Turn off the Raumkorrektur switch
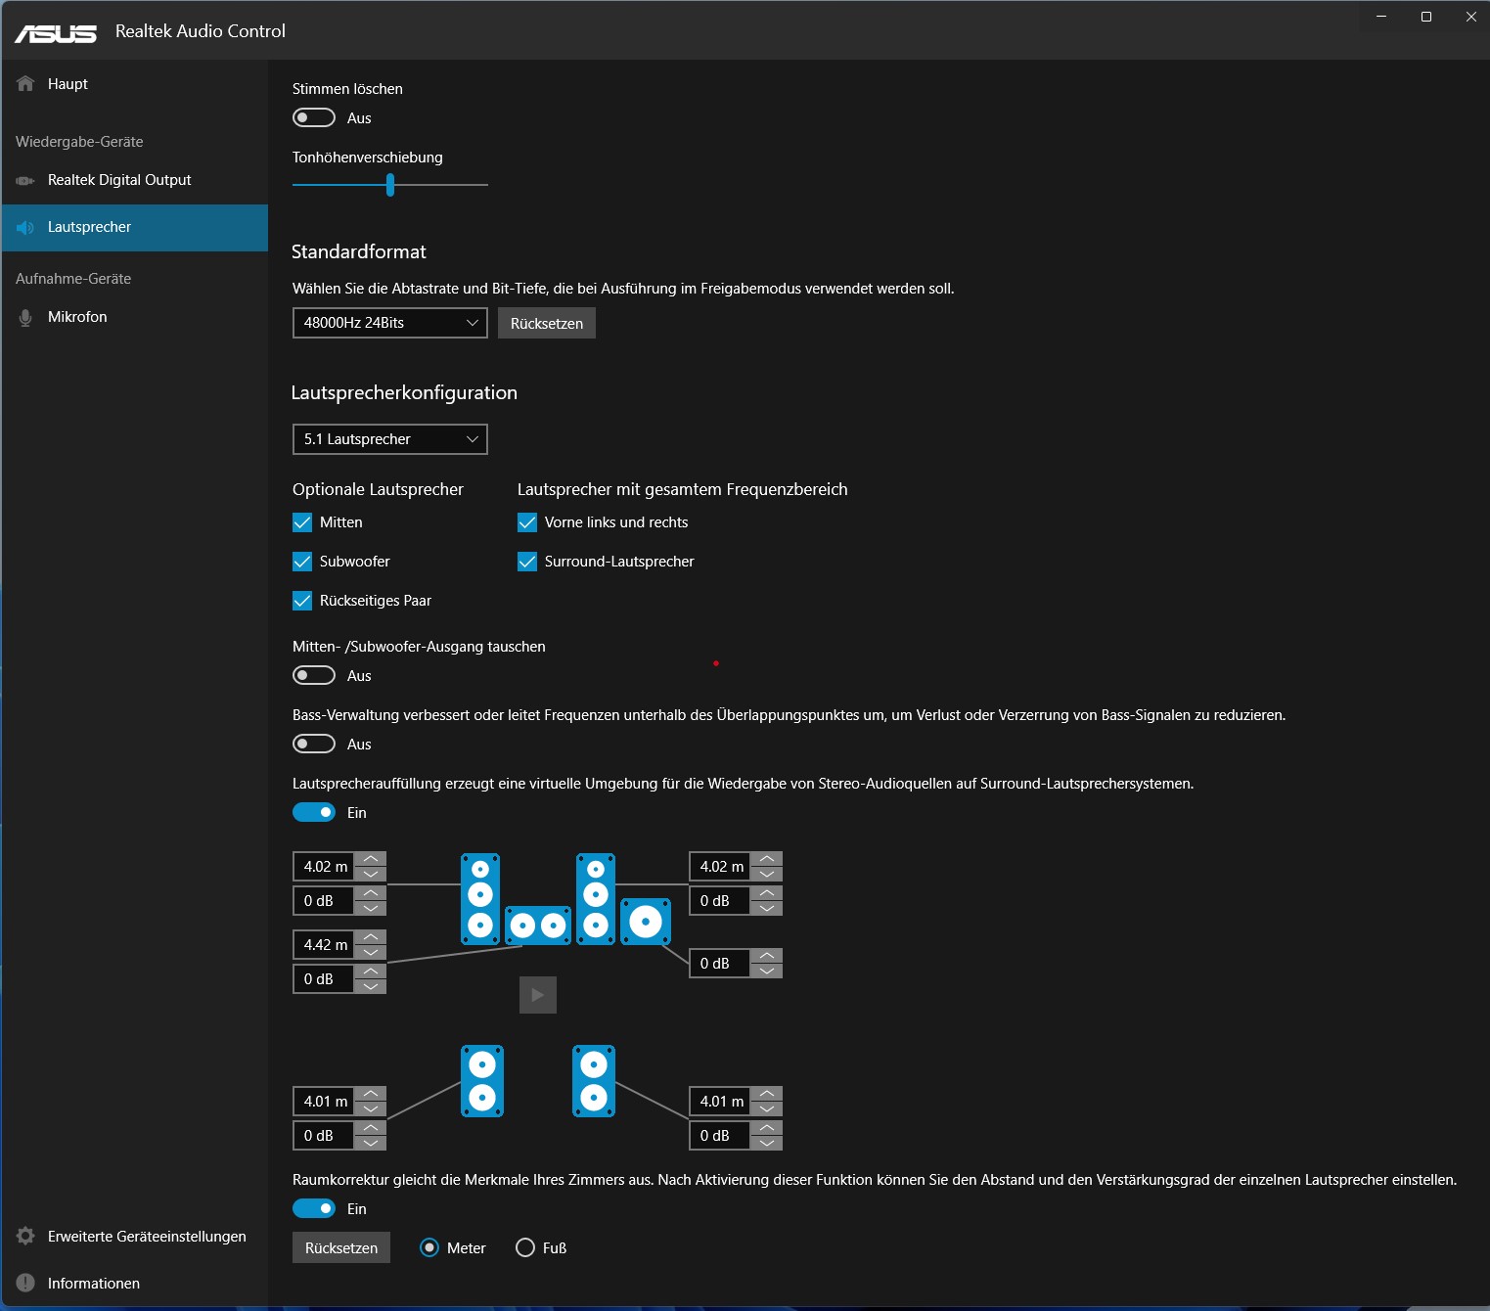 (314, 1208)
